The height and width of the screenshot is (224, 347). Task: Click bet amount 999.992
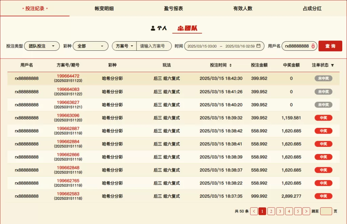pyautogui.click(x=259, y=196)
